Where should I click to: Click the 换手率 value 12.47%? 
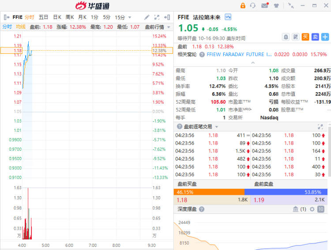coord(218,86)
